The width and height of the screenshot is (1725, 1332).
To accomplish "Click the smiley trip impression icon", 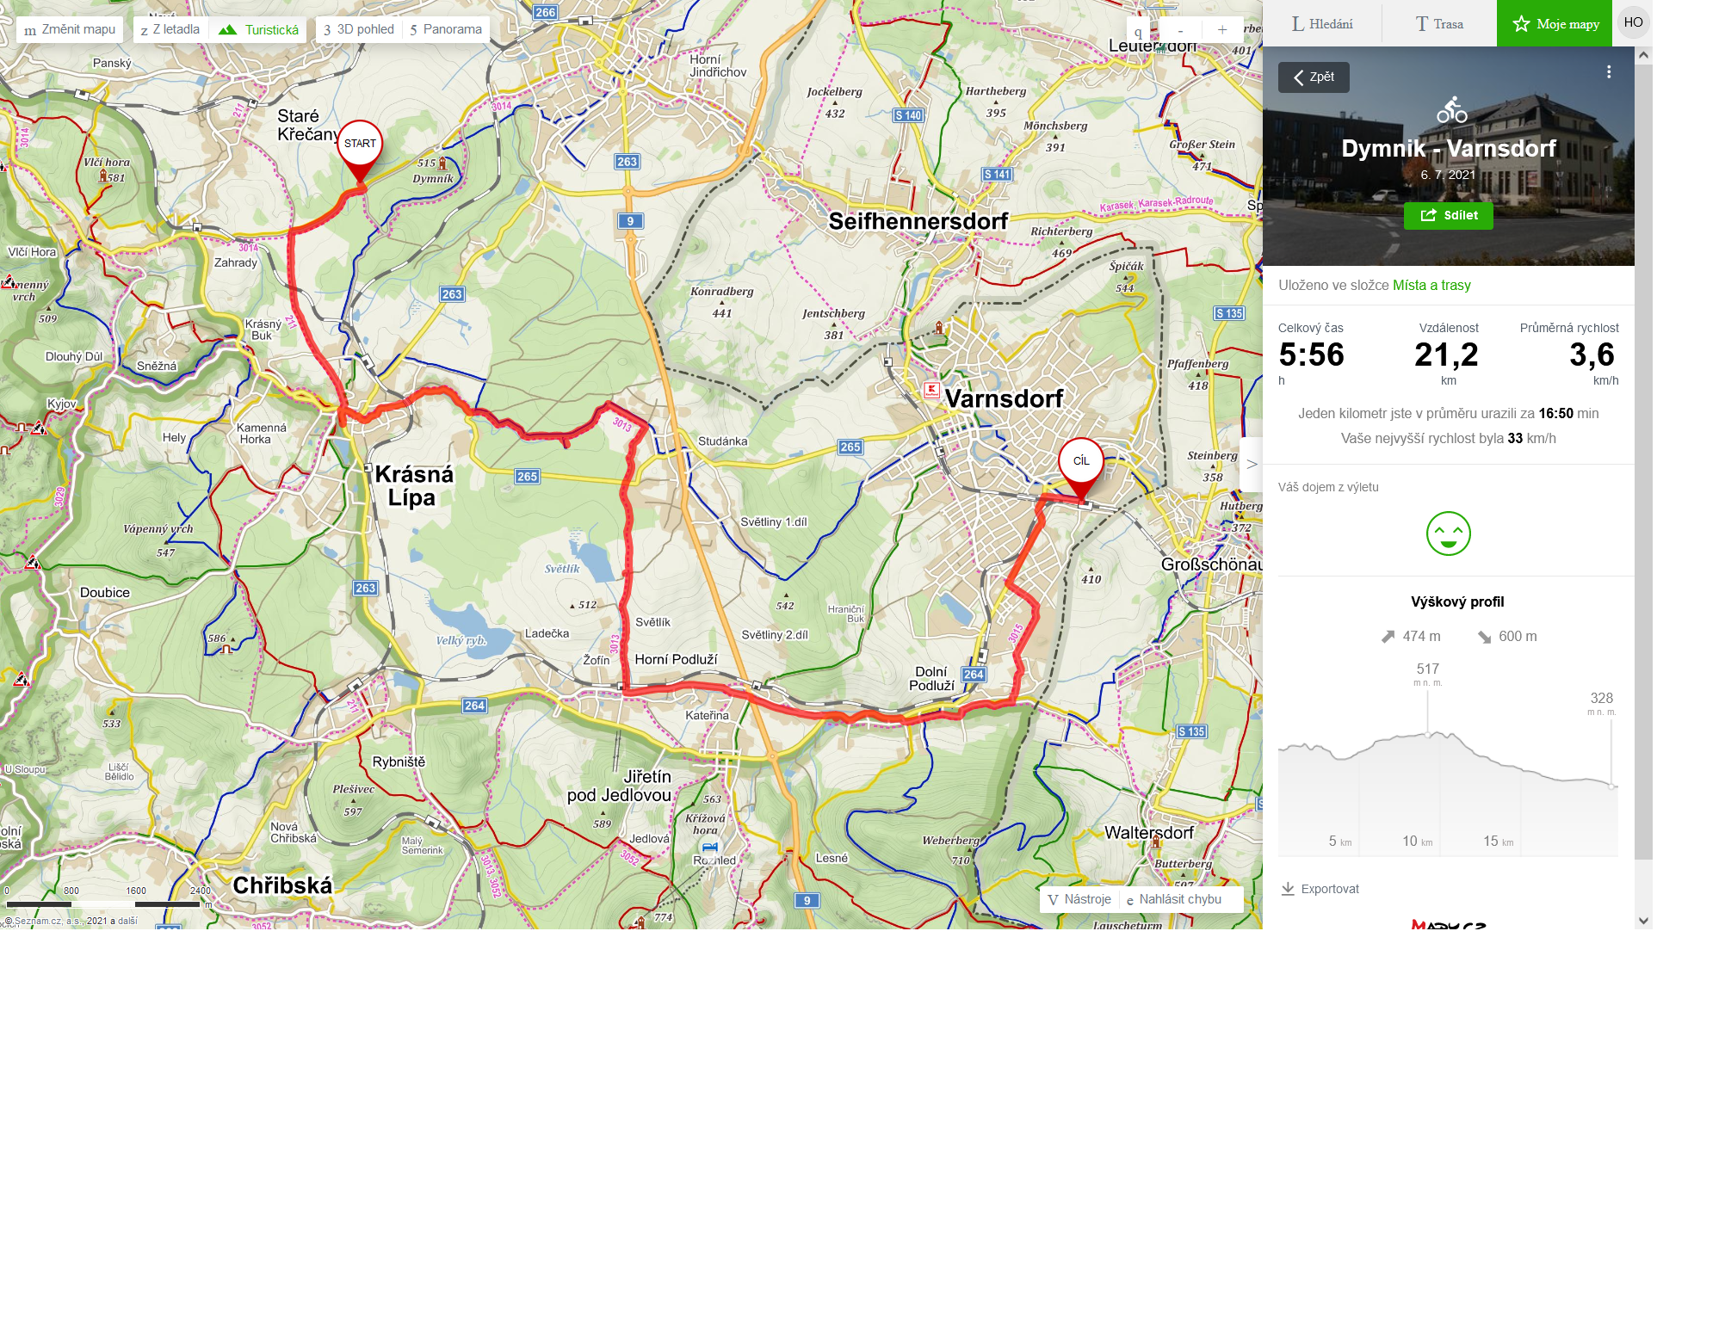I will click(1448, 533).
